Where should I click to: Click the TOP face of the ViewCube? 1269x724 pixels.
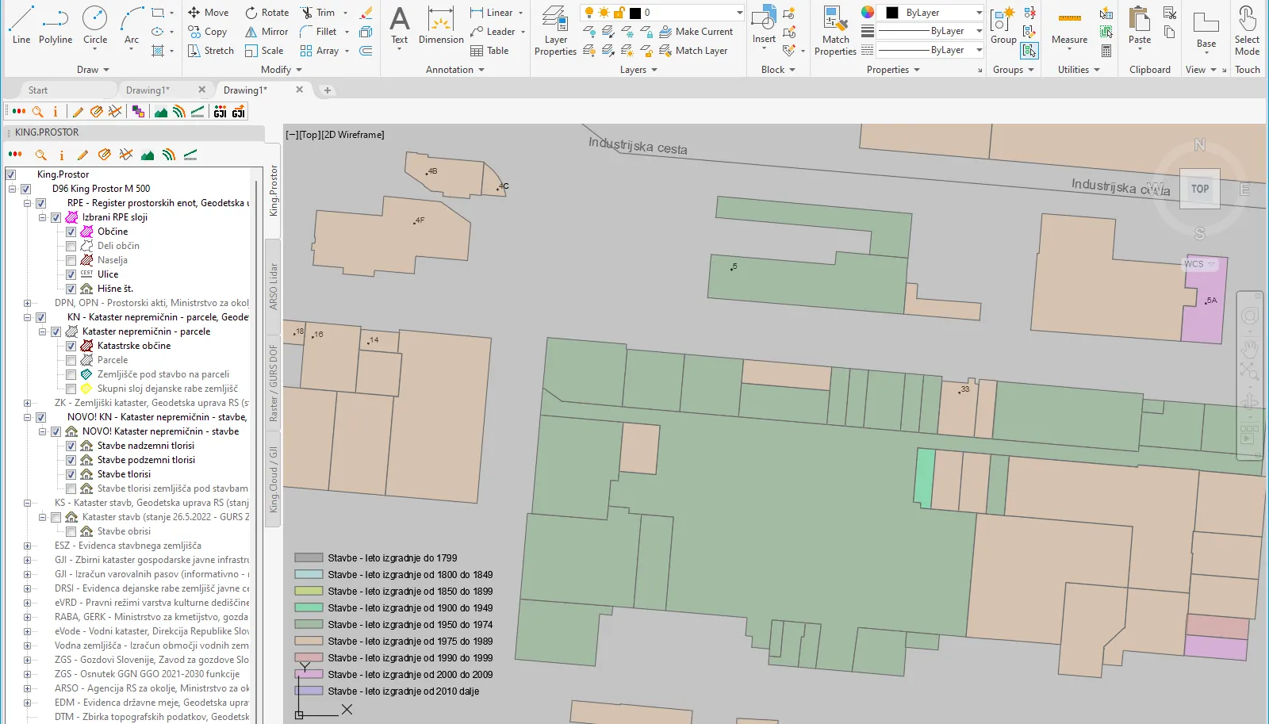point(1199,189)
